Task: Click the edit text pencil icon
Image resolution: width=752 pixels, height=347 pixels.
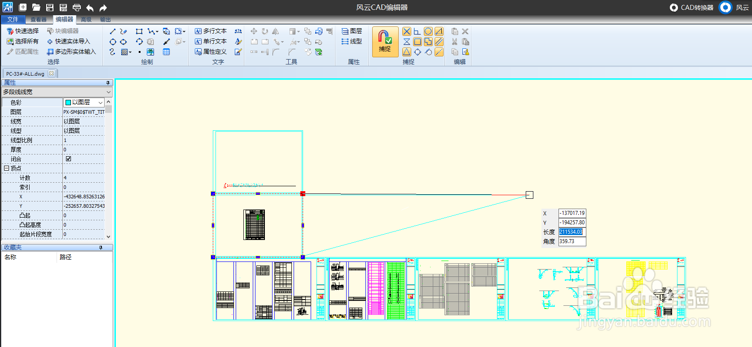Action: (238, 52)
